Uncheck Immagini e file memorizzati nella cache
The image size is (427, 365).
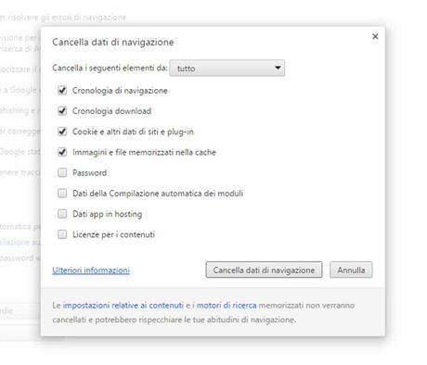point(62,152)
